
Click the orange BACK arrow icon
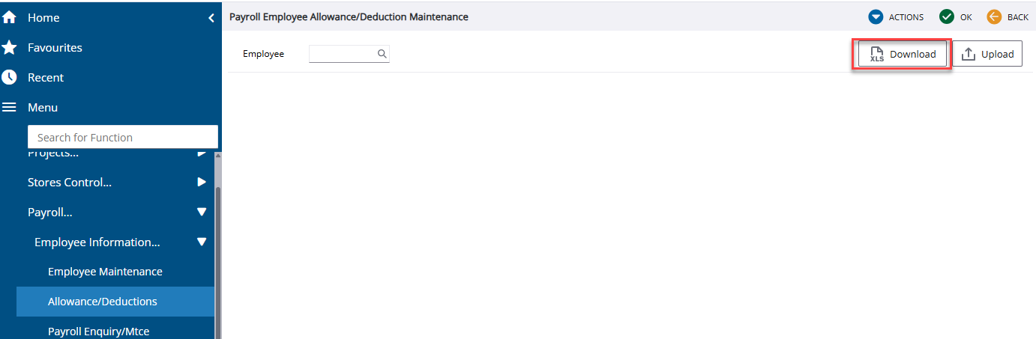click(994, 16)
